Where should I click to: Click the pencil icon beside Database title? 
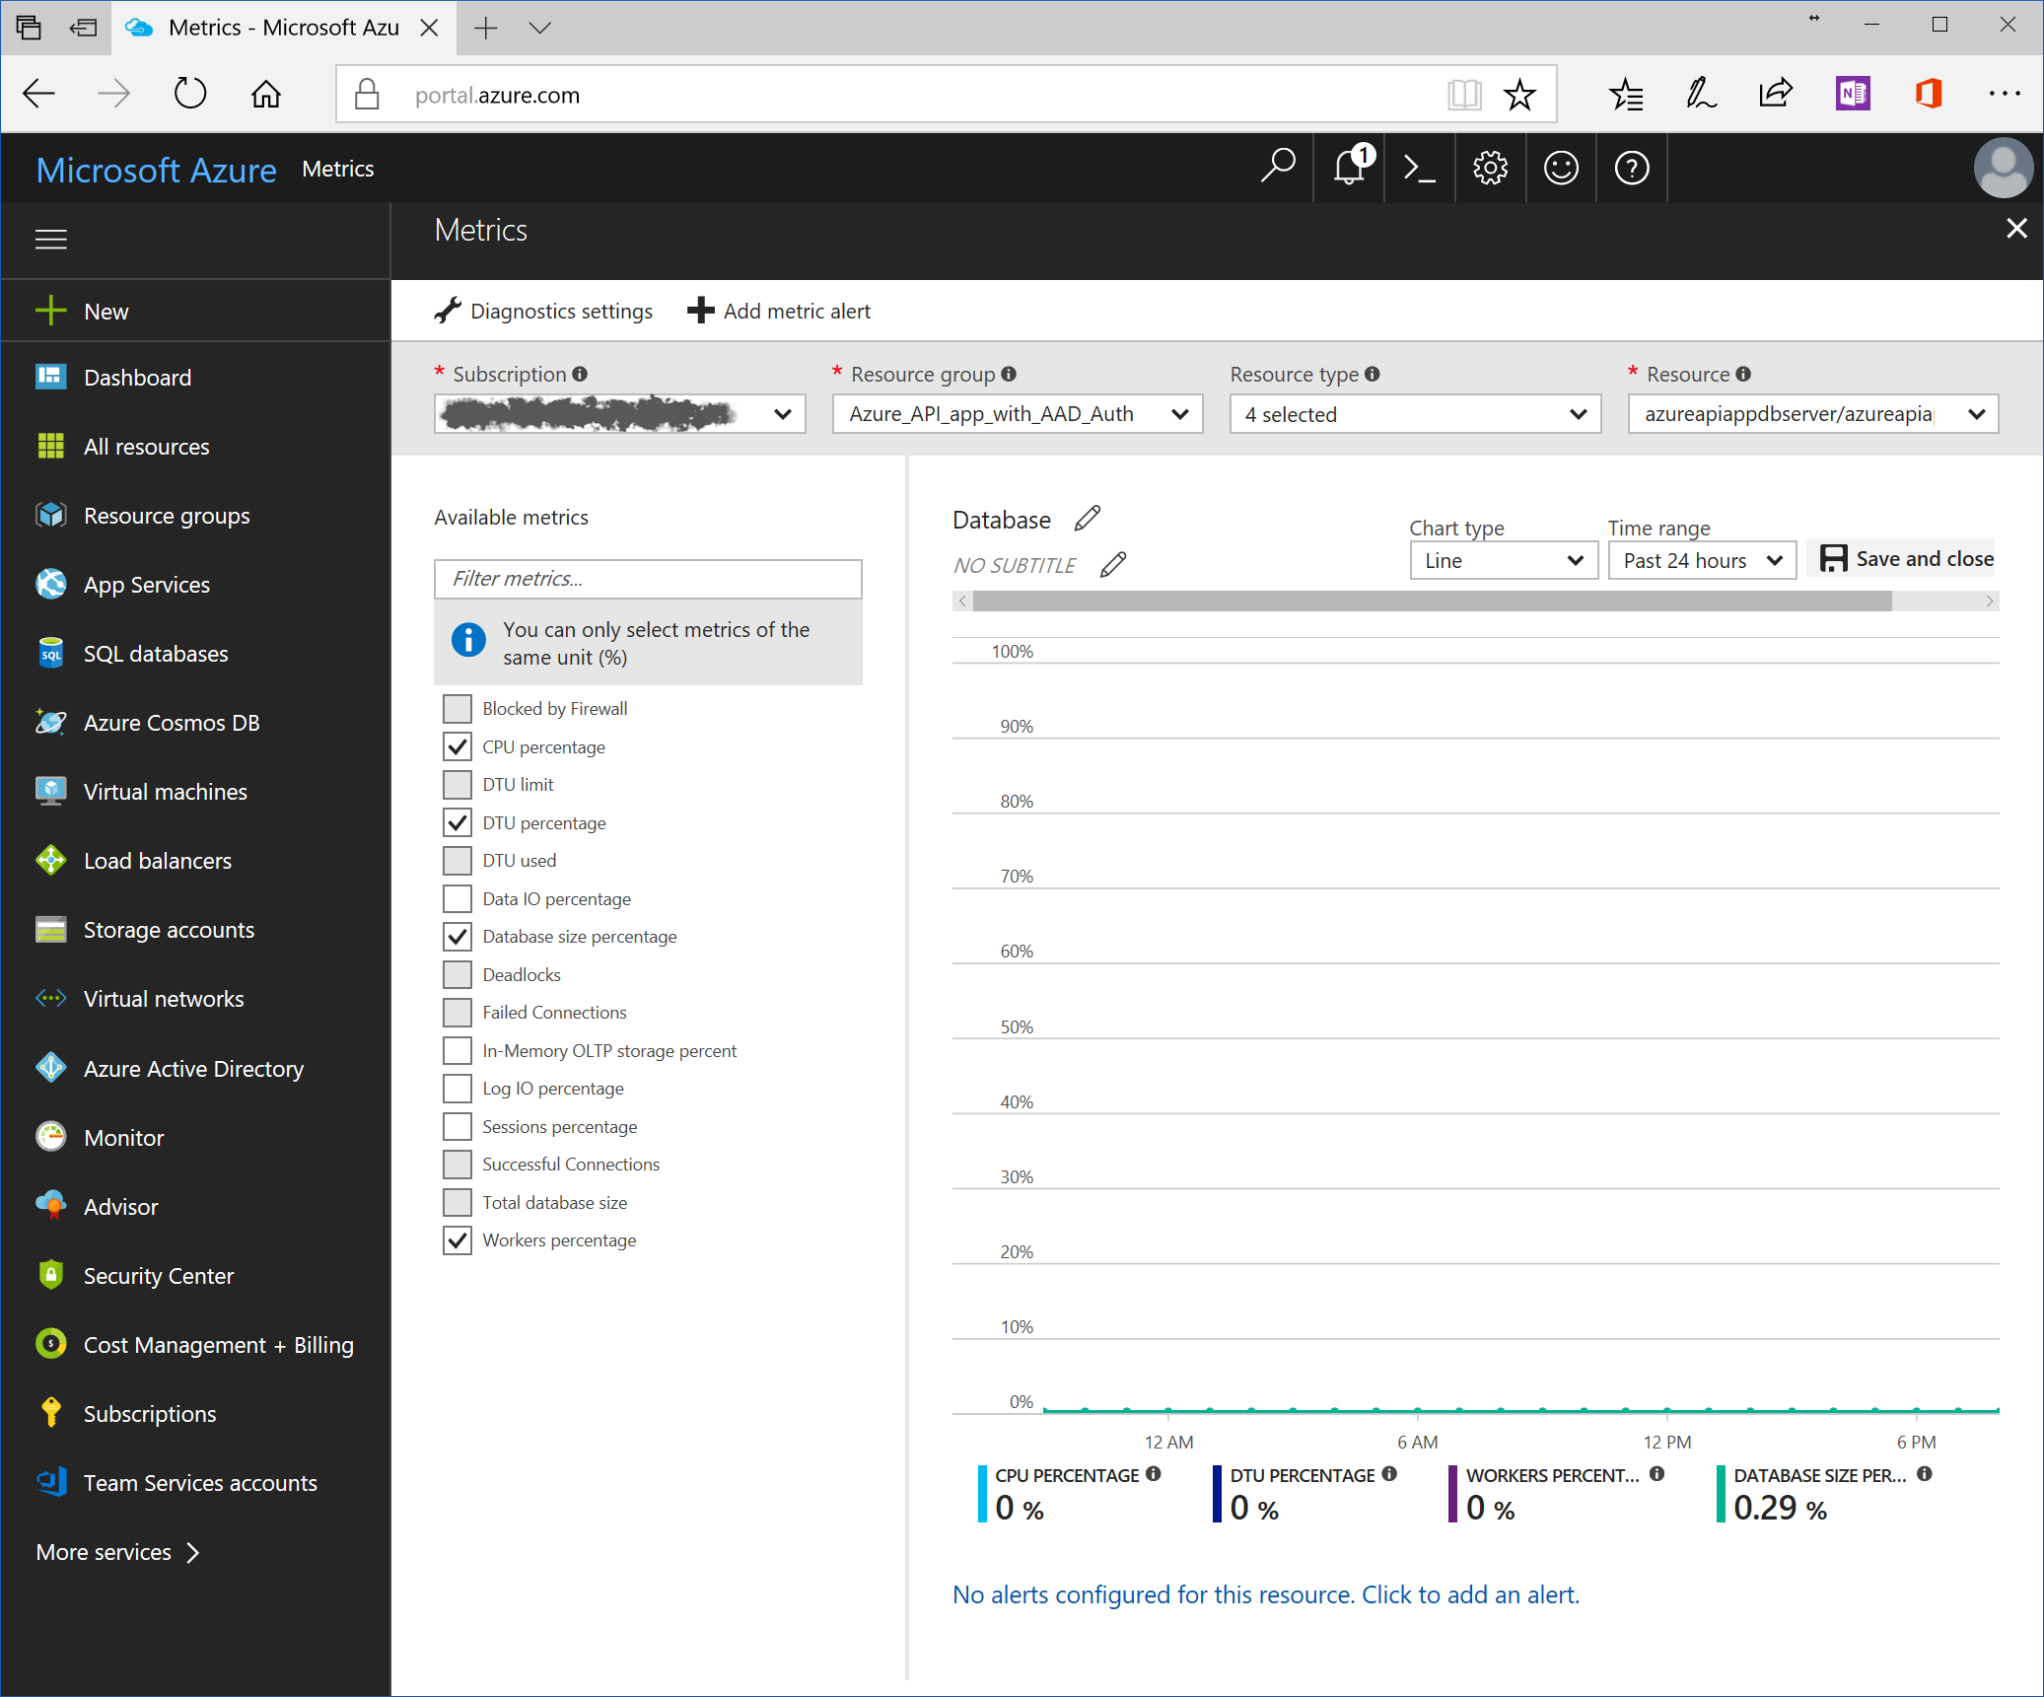[1088, 519]
